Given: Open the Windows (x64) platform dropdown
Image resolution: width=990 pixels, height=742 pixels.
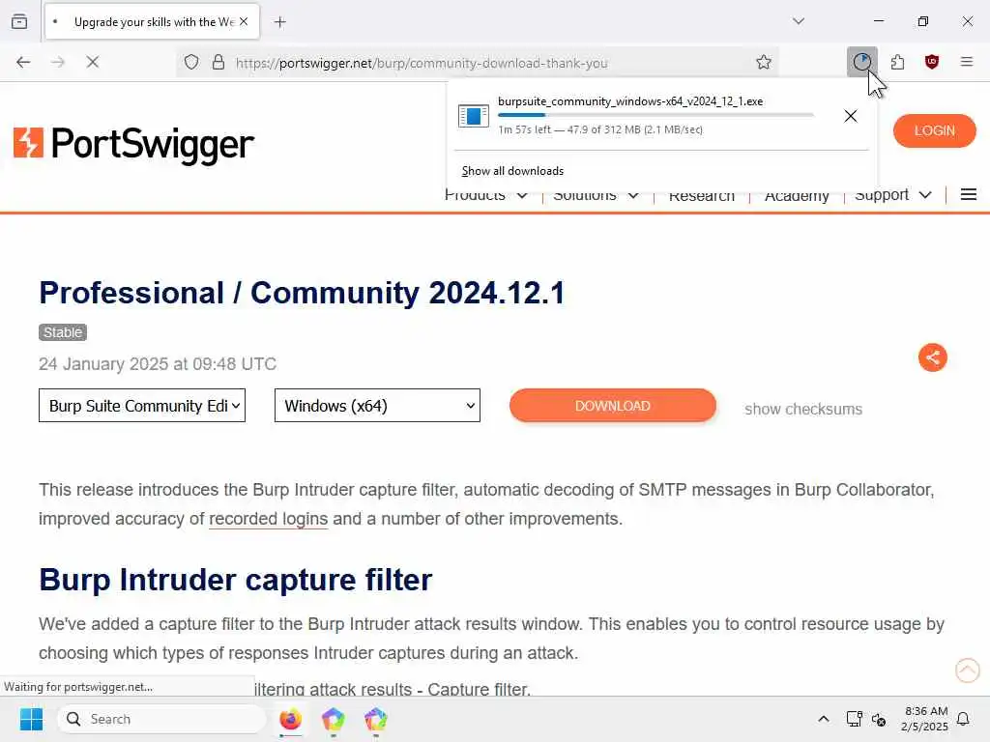Looking at the screenshot, I should click(x=378, y=406).
